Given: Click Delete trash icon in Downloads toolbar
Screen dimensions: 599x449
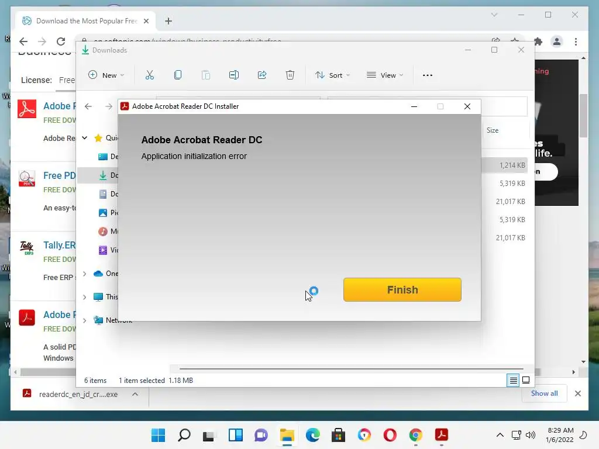Looking at the screenshot, I should [x=290, y=75].
